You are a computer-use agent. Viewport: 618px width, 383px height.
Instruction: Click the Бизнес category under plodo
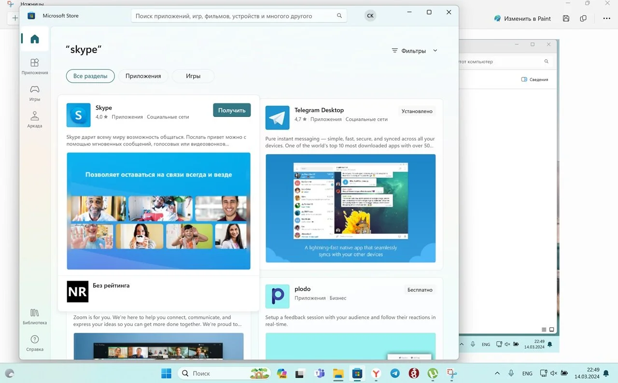338,298
